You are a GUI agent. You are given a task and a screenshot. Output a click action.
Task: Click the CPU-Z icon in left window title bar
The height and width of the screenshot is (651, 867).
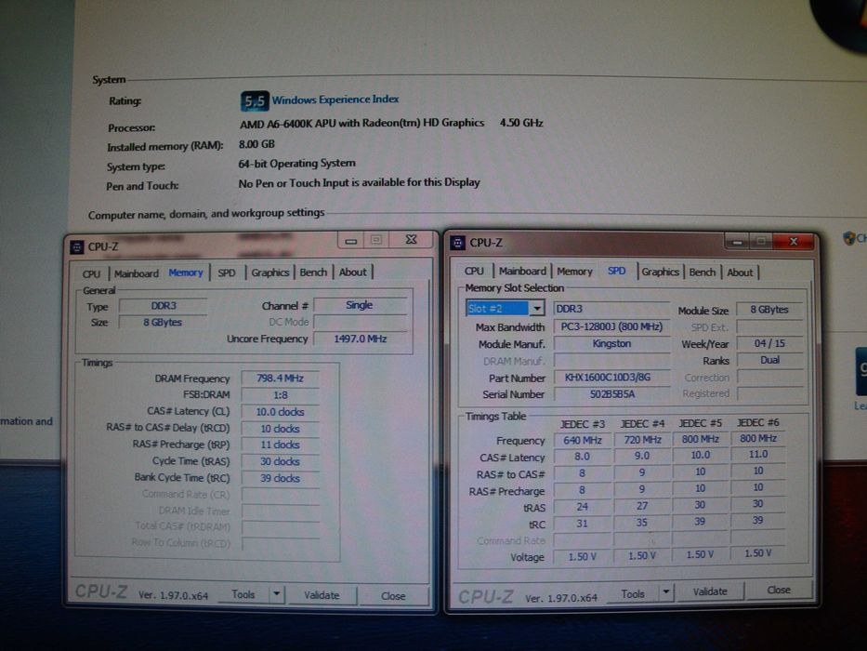pos(77,246)
